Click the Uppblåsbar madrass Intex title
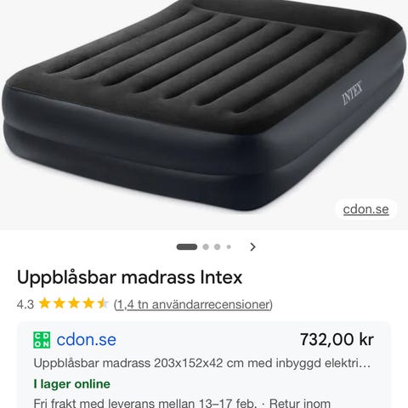The width and height of the screenshot is (408, 408). [x=129, y=277]
